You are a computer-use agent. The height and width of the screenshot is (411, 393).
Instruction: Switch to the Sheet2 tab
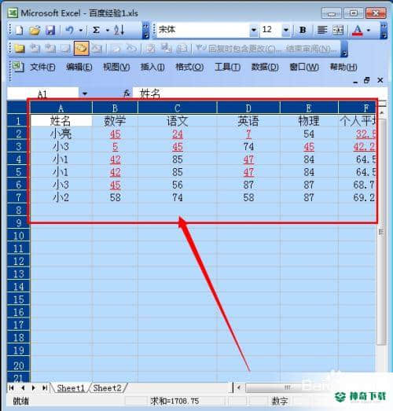(107, 387)
